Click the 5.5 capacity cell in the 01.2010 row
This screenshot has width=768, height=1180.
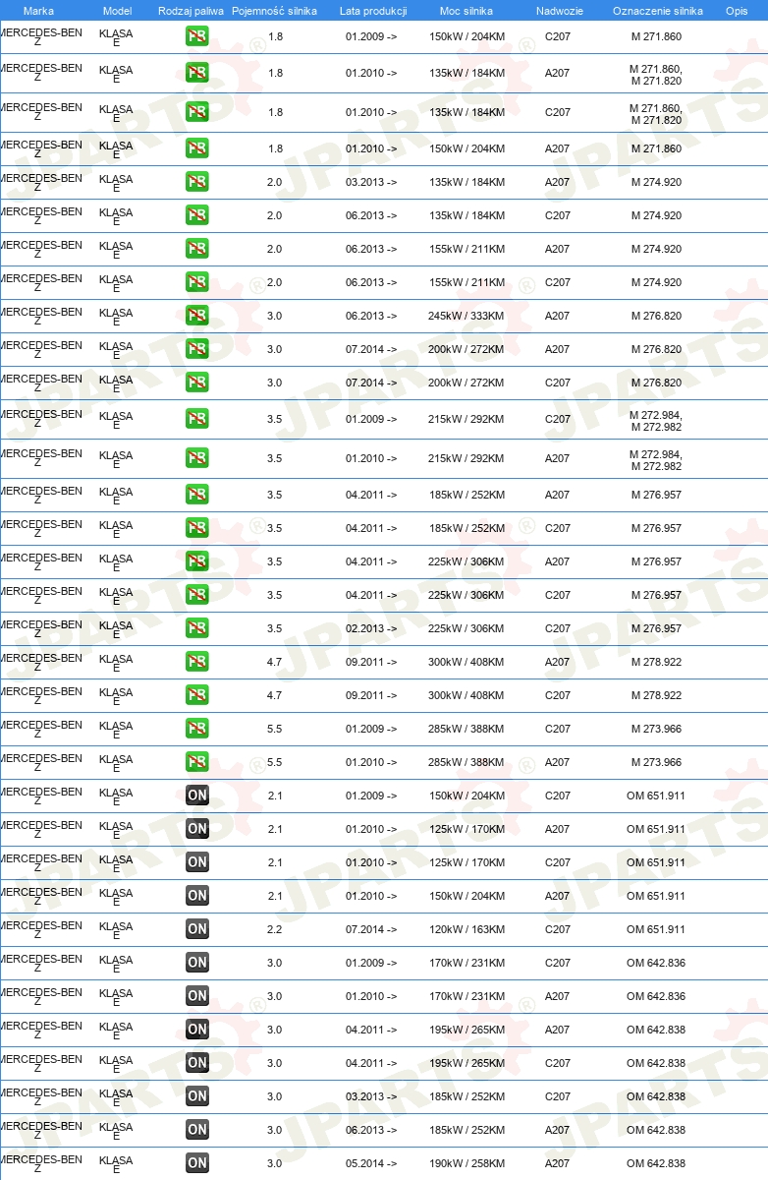275,762
